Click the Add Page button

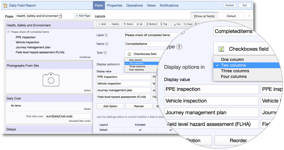pos(83,16)
